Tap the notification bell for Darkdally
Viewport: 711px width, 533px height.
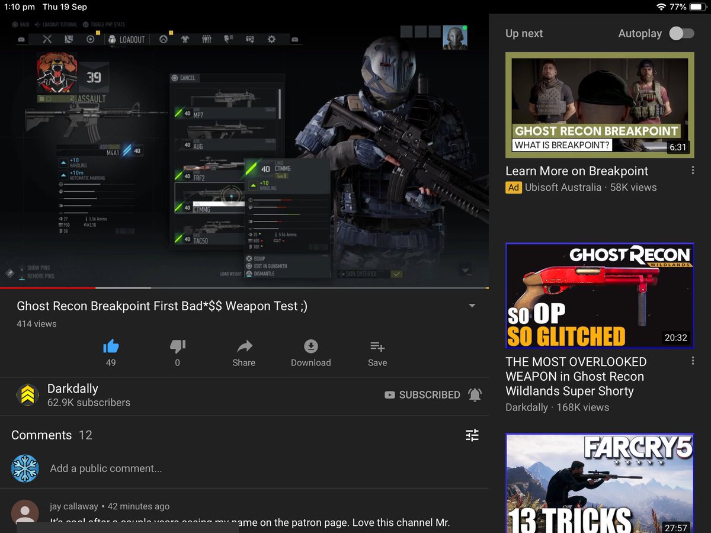click(475, 394)
